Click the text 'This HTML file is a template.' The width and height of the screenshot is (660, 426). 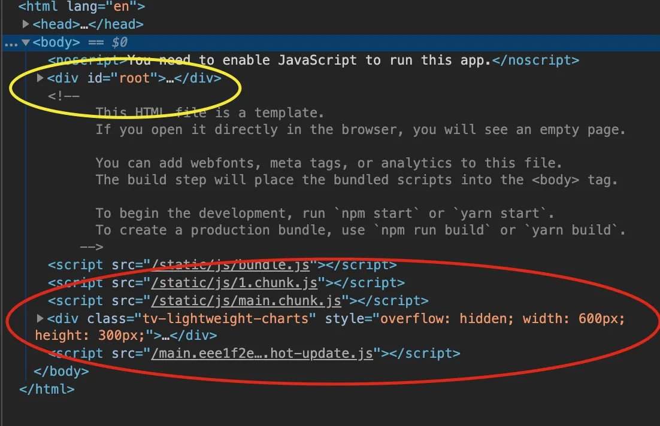pyautogui.click(x=210, y=112)
